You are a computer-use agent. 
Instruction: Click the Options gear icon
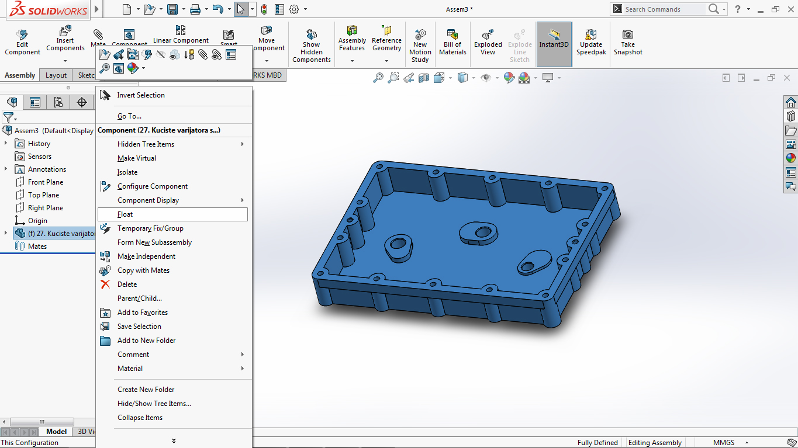pyautogui.click(x=294, y=9)
